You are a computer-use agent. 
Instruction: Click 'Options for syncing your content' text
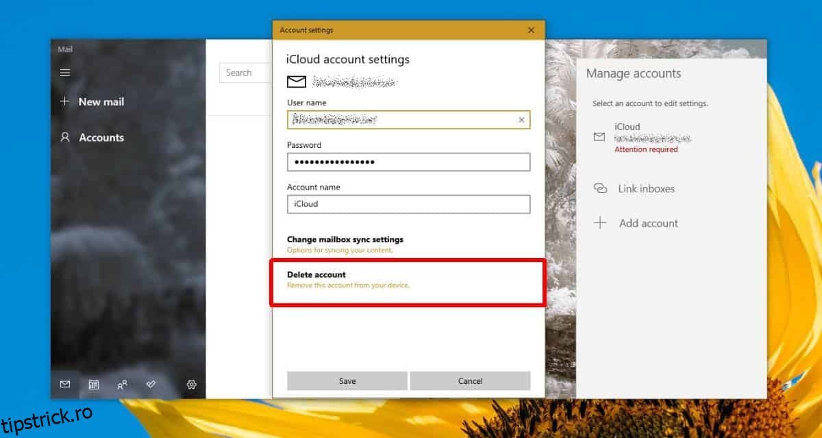(340, 250)
